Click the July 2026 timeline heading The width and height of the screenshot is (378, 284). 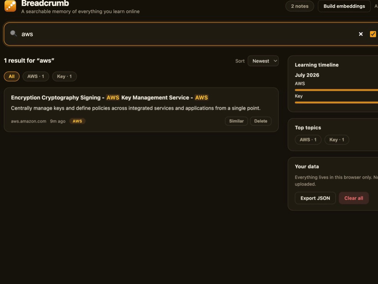pyautogui.click(x=307, y=75)
